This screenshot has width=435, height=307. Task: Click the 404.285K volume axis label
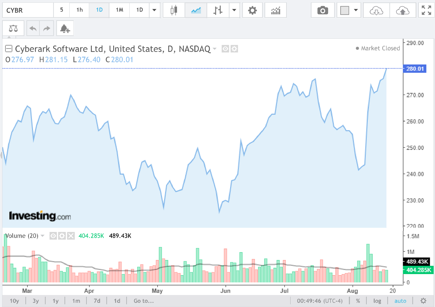(419, 270)
